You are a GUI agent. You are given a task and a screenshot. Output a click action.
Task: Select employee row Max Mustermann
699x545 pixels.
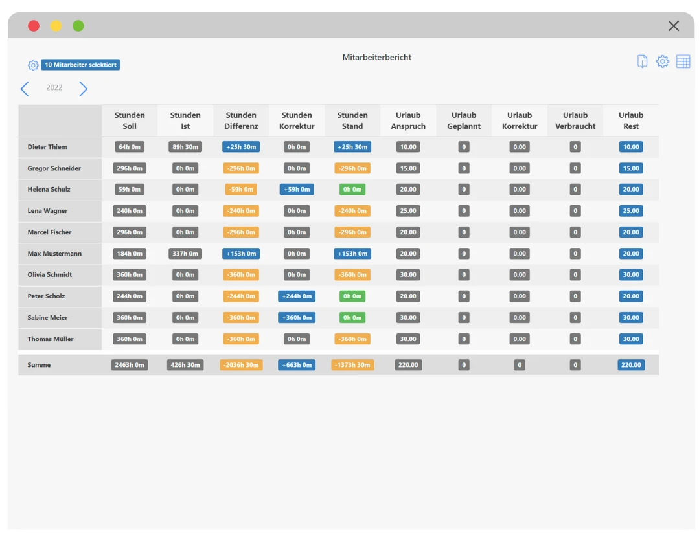(x=54, y=254)
